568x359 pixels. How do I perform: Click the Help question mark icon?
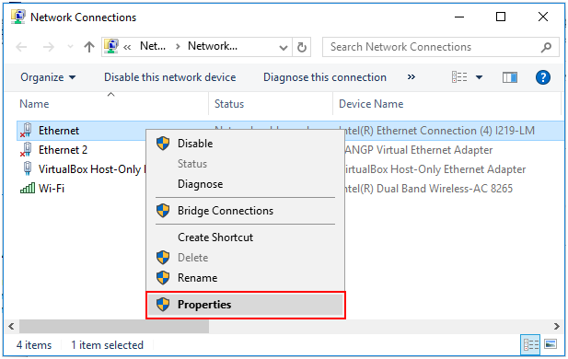[x=542, y=77]
